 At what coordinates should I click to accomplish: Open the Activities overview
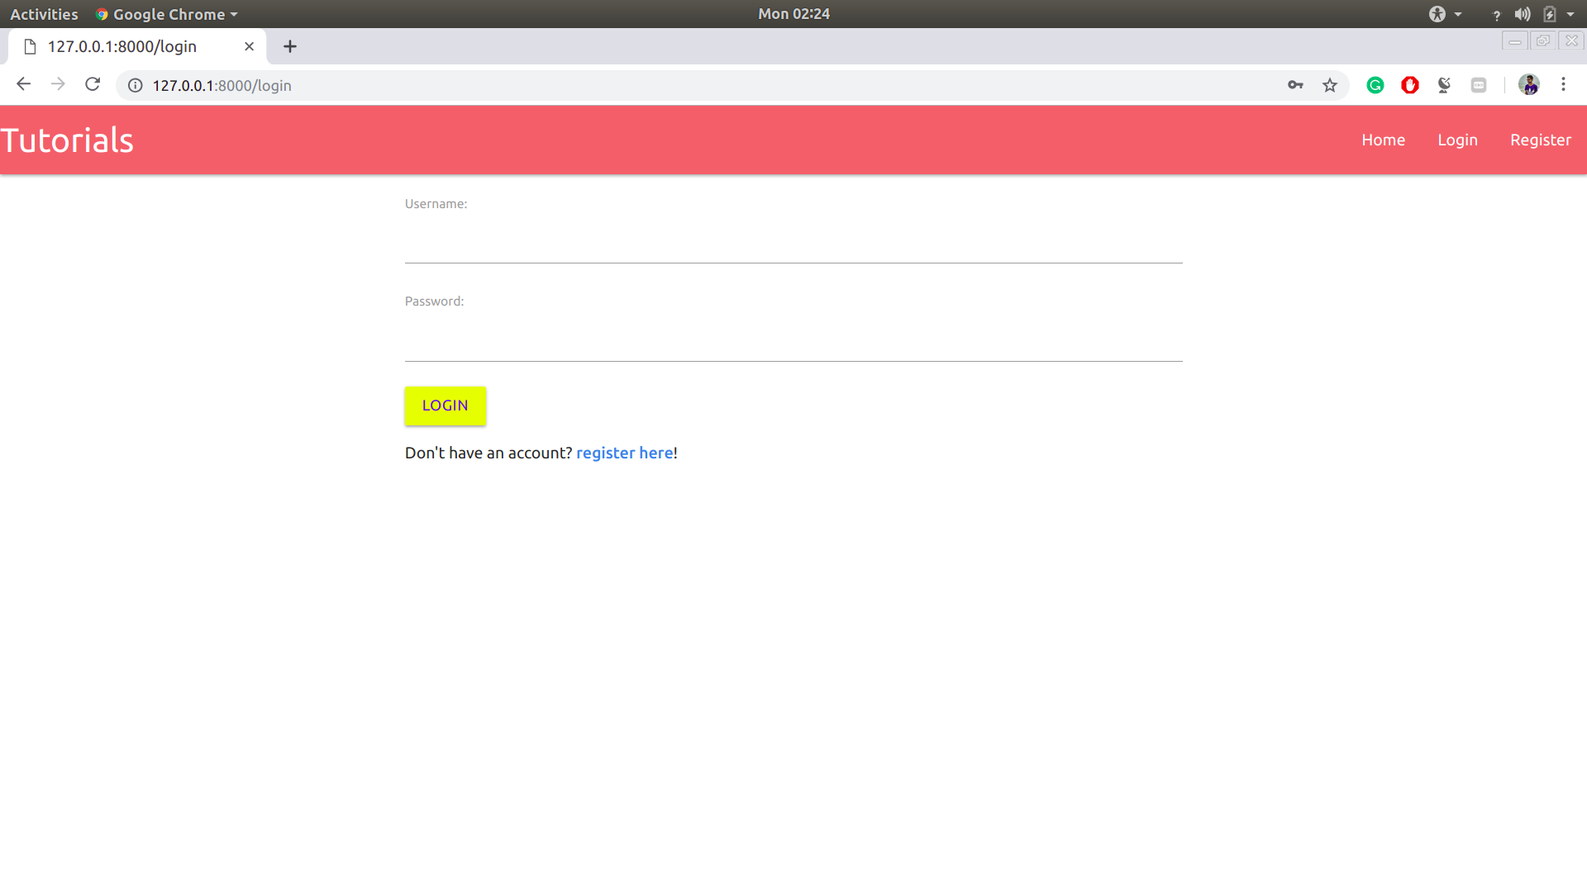point(44,14)
